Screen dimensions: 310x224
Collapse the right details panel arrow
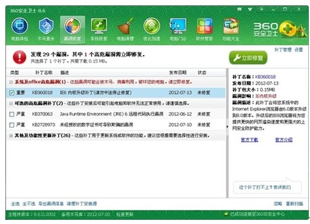click(228, 126)
